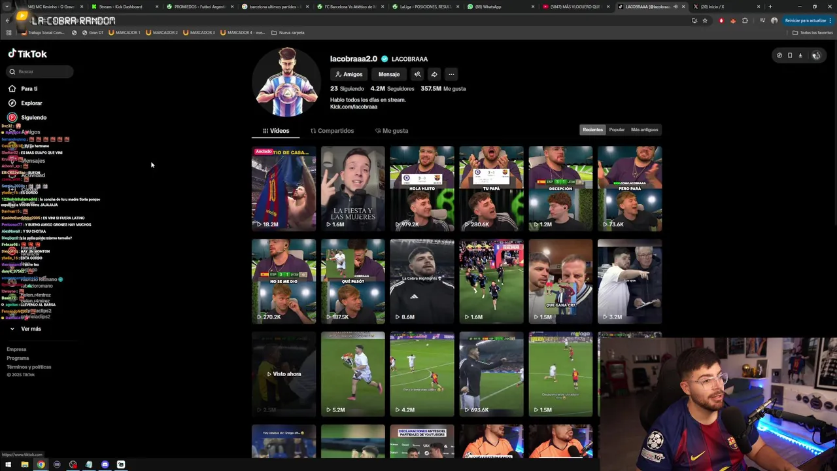Open the Nueva carpeta bookmark folder
The image size is (837, 471).
coord(287,32)
